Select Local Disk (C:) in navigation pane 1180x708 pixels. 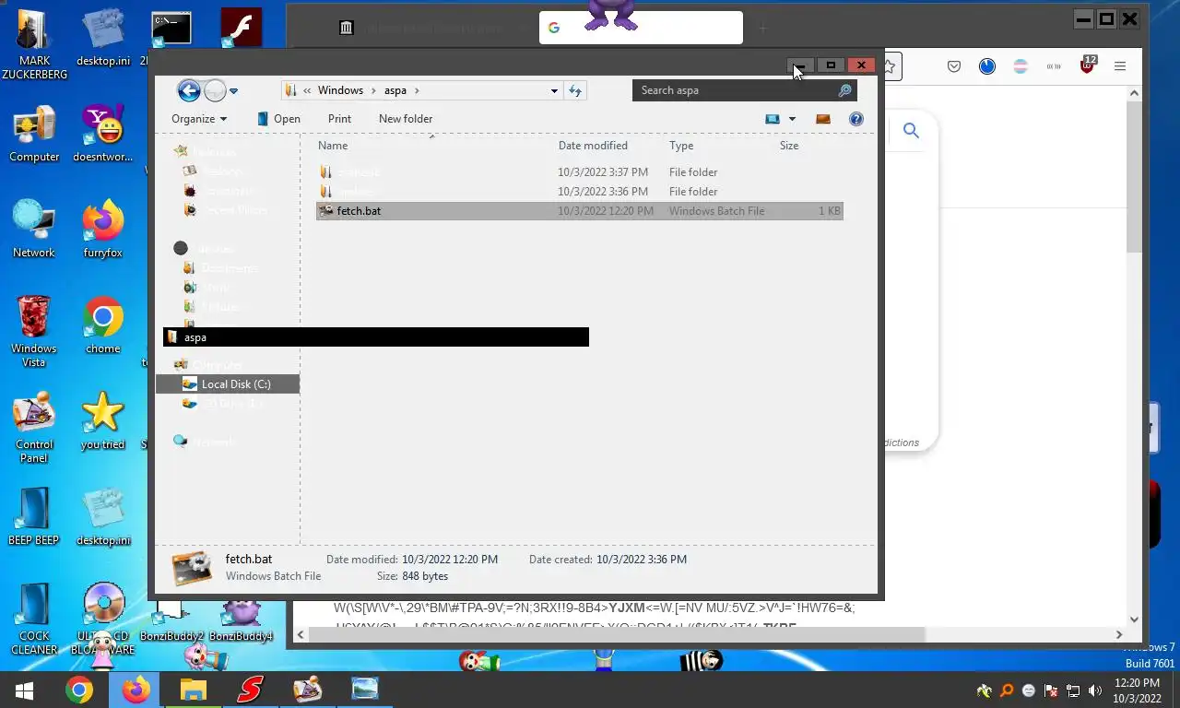tap(228, 384)
